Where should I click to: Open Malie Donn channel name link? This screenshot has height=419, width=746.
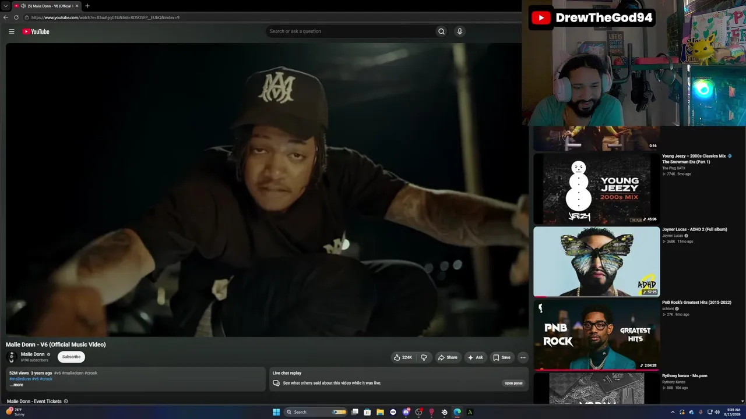click(x=33, y=354)
